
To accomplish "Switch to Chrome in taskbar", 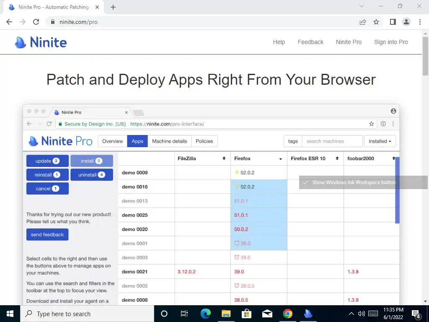I will click(287, 314).
